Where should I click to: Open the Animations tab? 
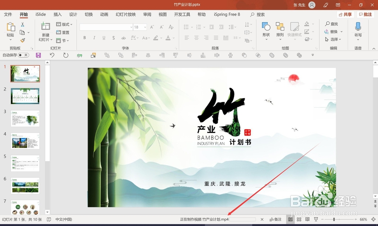(x=104, y=14)
